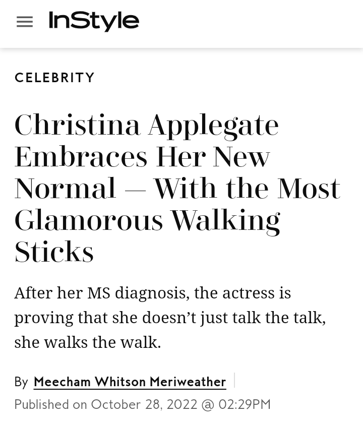This screenshot has width=363, height=423.
Task: Open author Meecham Whitson Meriweather's profile
Action: tap(130, 382)
